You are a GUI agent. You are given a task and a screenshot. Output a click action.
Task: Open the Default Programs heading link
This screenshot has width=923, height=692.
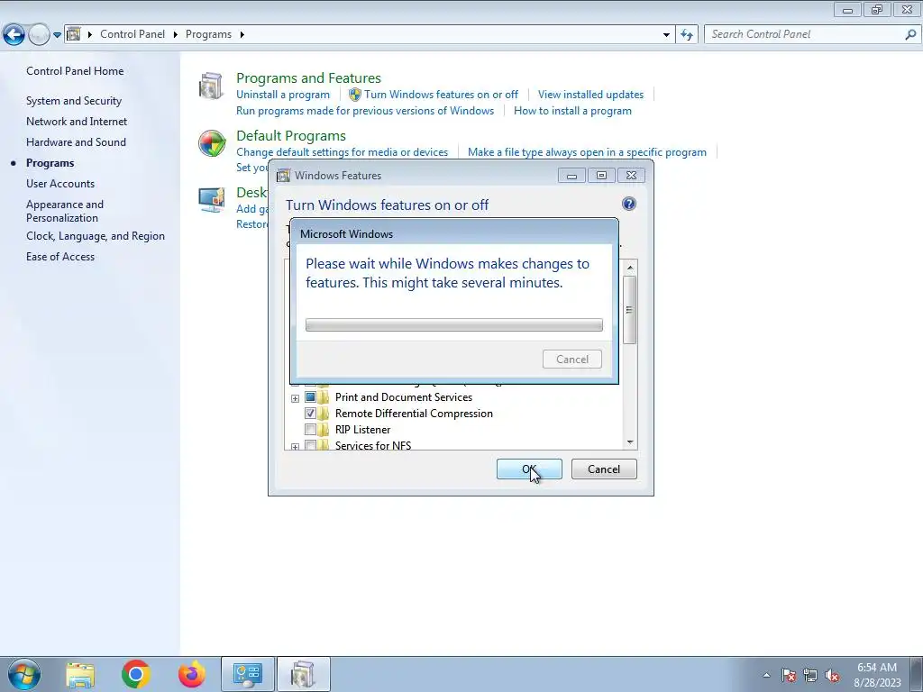point(291,135)
